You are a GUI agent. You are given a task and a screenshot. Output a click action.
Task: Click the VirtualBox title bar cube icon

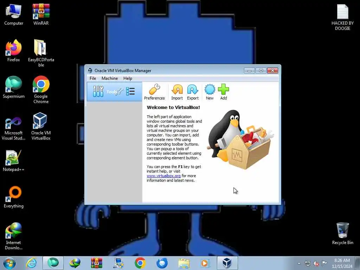[90, 70]
